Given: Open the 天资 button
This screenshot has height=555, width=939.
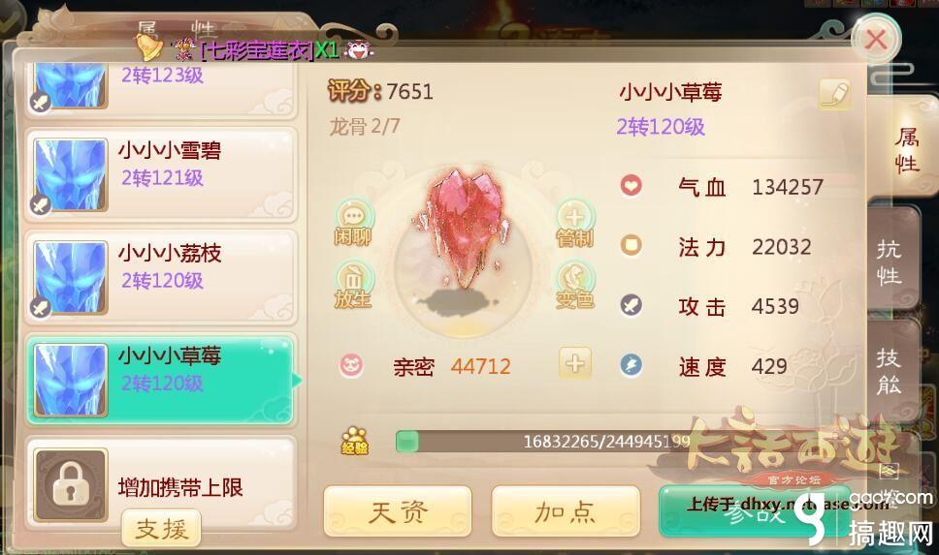Looking at the screenshot, I should [398, 511].
